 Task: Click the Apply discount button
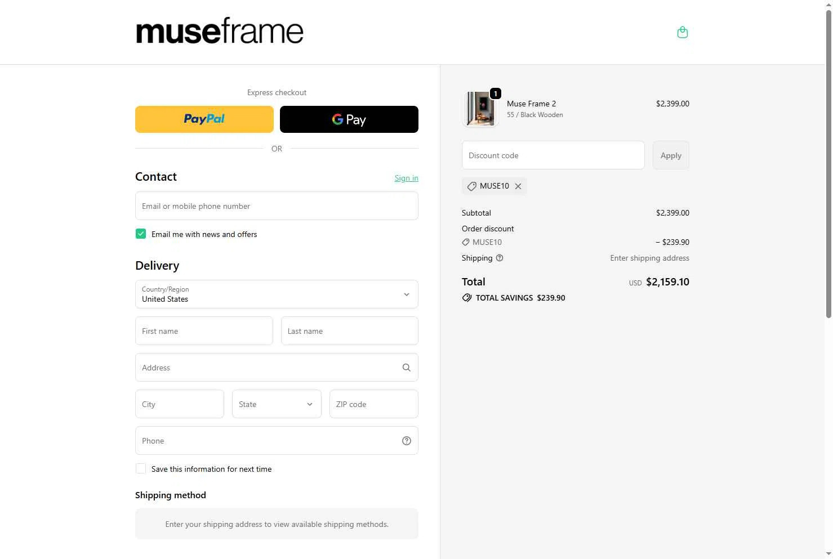point(671,155)
